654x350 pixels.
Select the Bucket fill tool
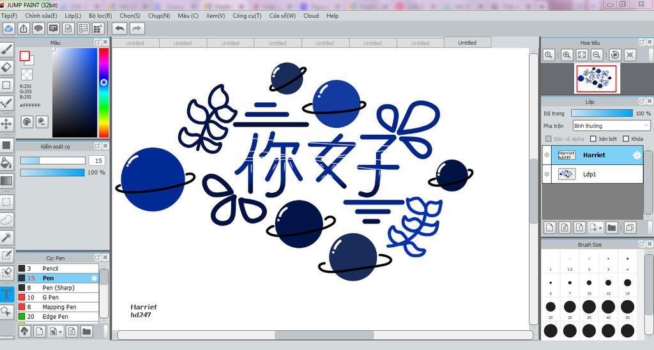pyautogui.click(x=6, y=163)
